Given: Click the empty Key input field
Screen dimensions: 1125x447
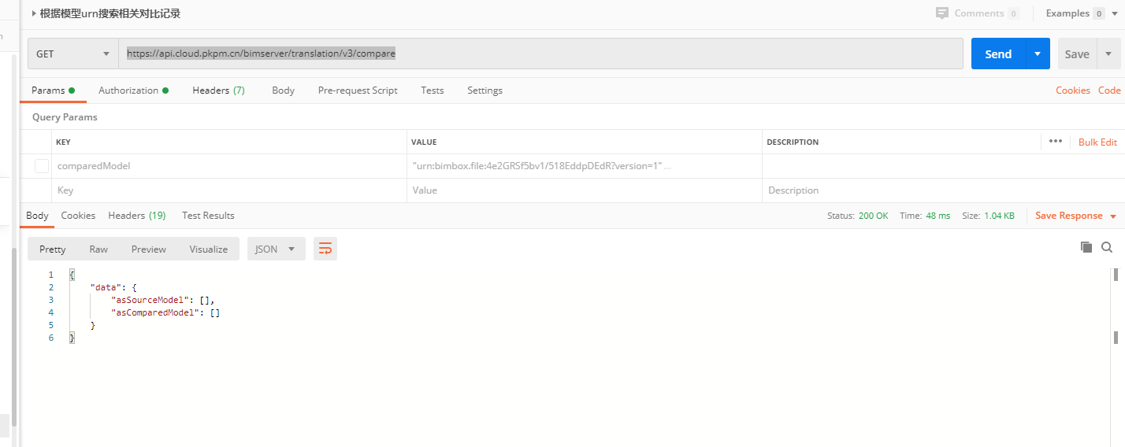Looking at the screenshot, I should 228,190.
